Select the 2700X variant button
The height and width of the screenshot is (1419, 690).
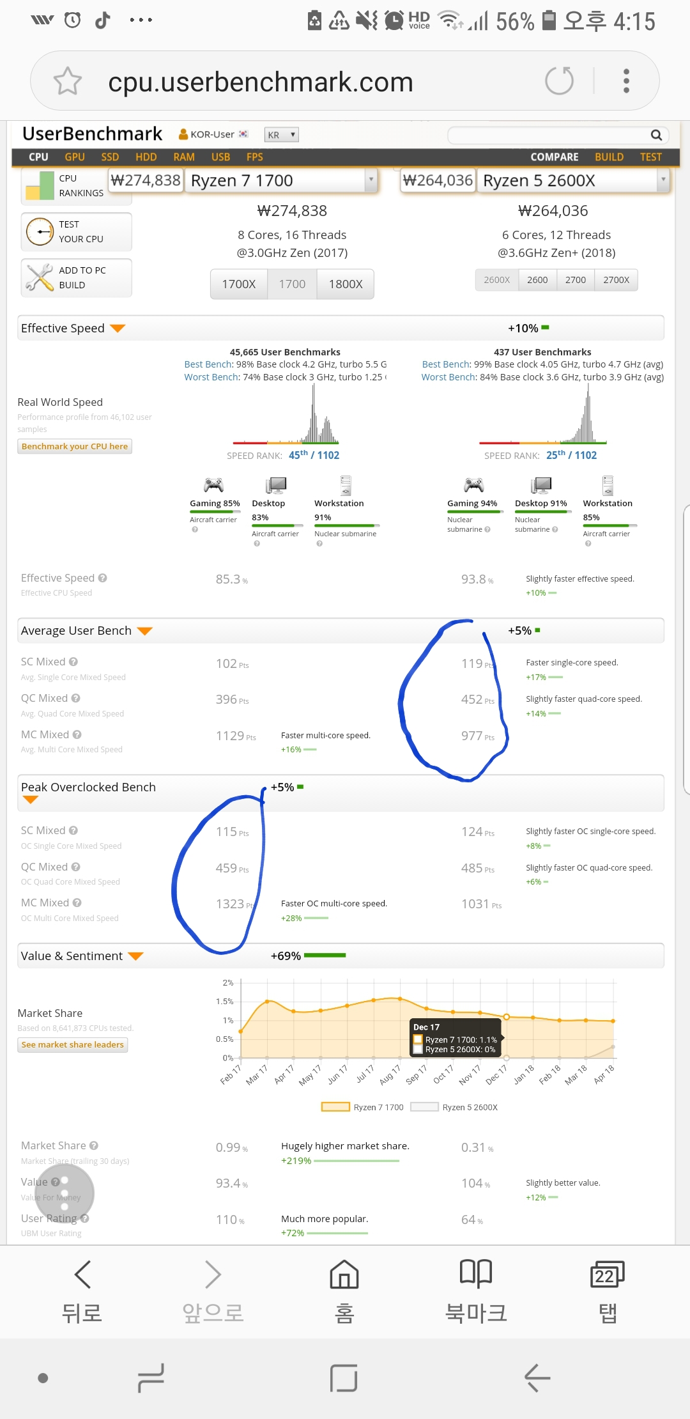tap(617, 280)
